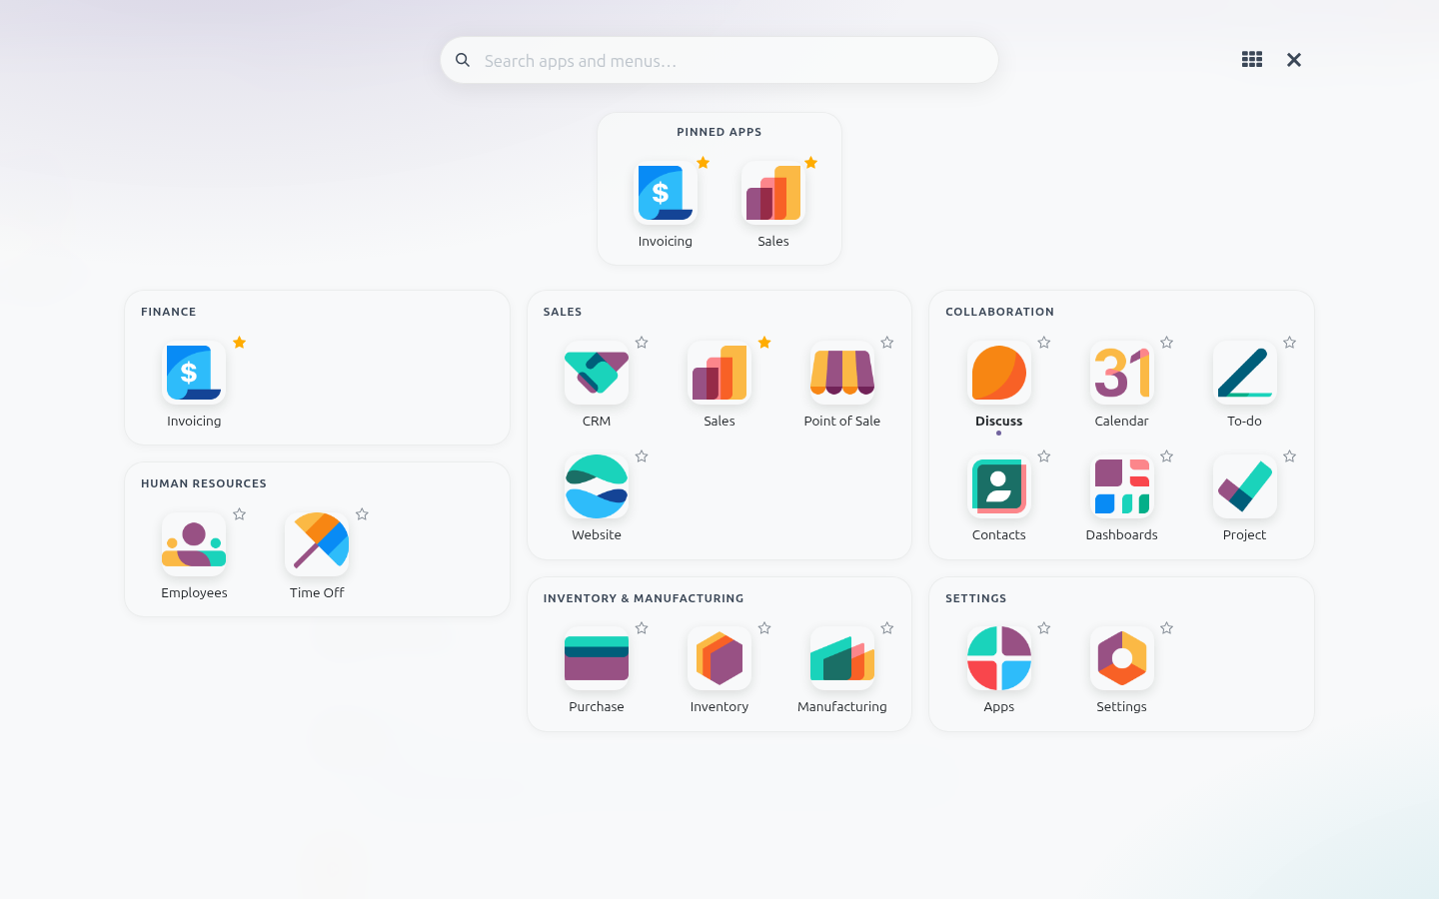Image resolution: width=1439 pixels, height=899 pixels.
Task: Unpin Invoicing star in the Finance group
Action: point(239,343)
